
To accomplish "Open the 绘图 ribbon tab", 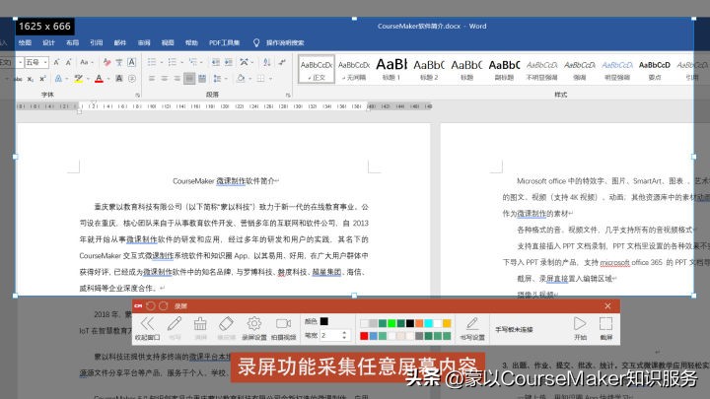I will click(x=25, y=43).
